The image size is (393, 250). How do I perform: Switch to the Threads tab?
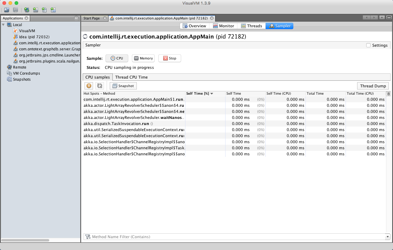[x=252, y=26]
